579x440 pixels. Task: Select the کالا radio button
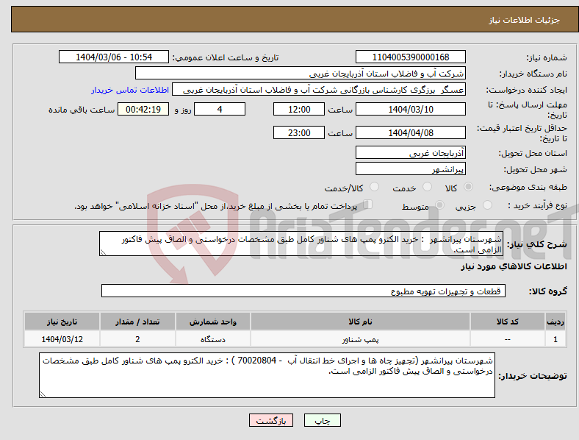[468, 187]
